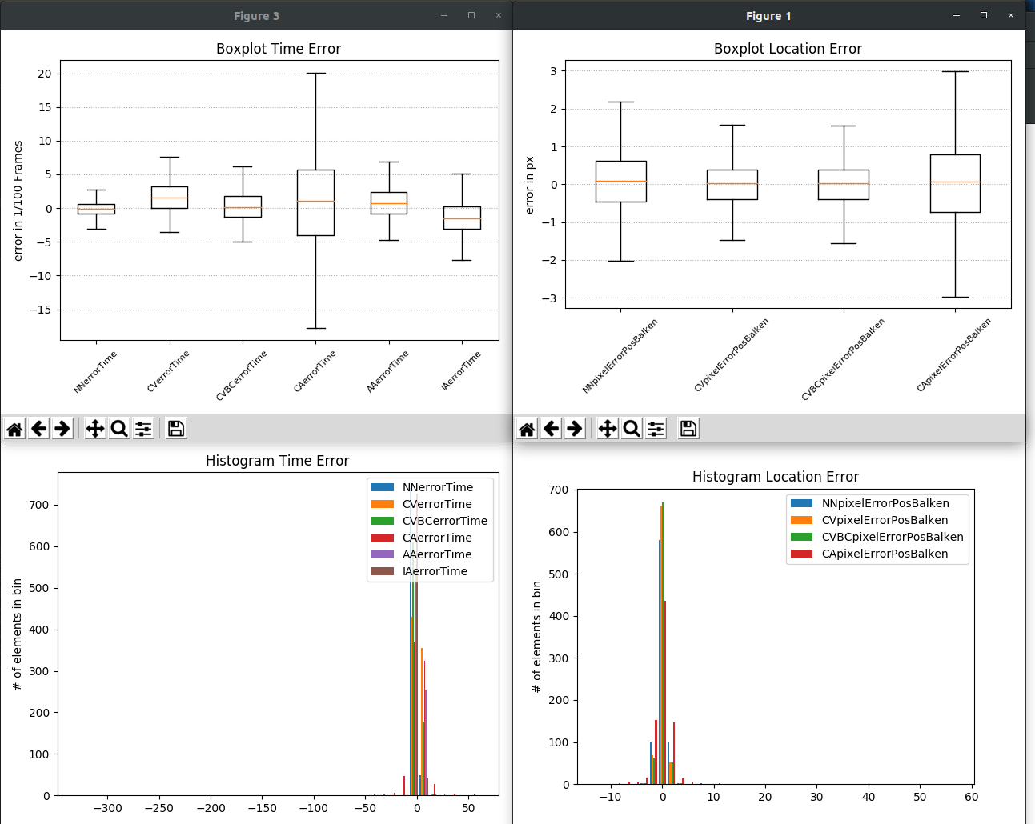The image size is (1035, 824).
Task: Activate the Pan tool in Figure 3
Action: coord(95,429)
